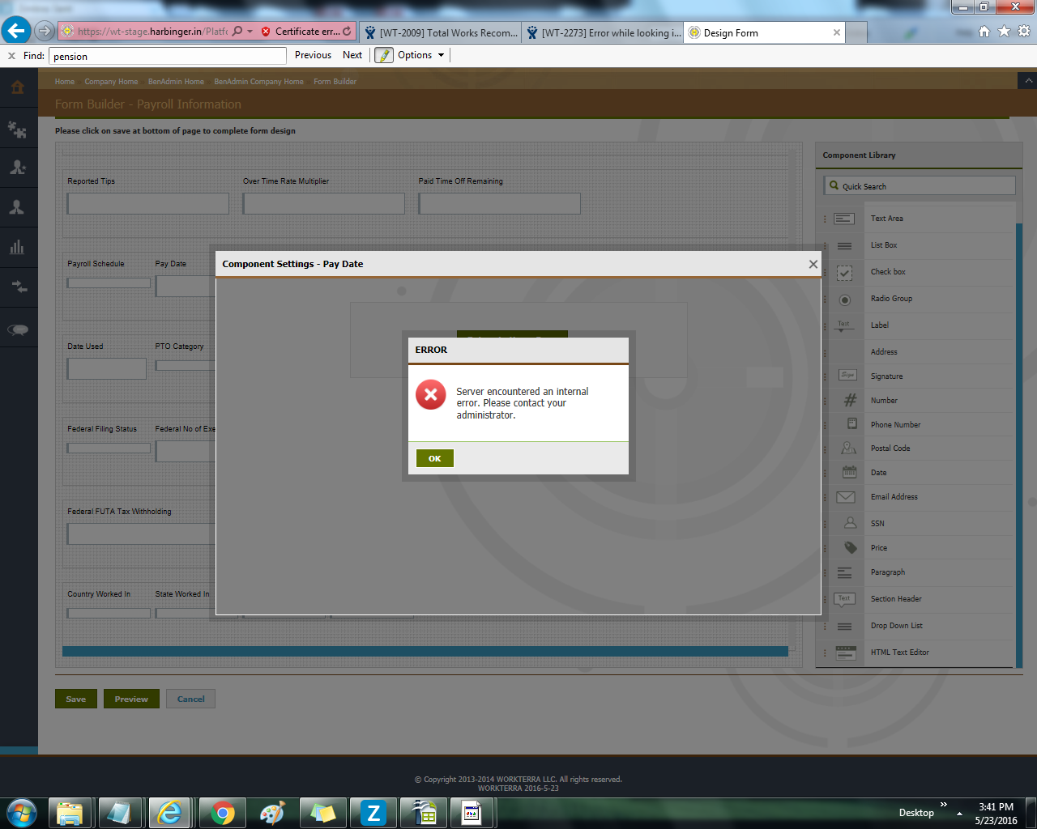Click the red error X icon
1037x829 pixels.
point(431,394)
